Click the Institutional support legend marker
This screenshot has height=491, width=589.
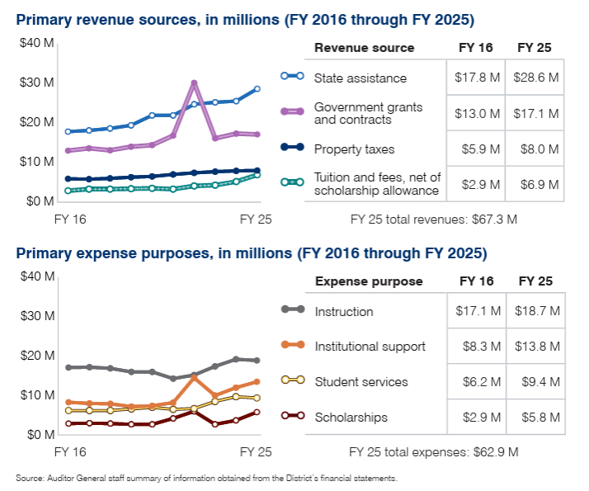[293, 345]
